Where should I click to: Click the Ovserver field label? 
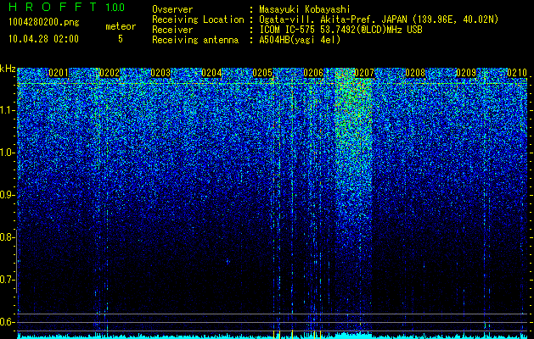pos(172,9)
